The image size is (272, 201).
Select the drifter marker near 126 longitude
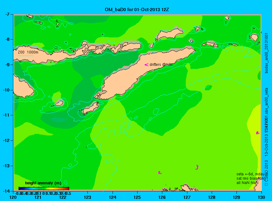tap(160, 173)
